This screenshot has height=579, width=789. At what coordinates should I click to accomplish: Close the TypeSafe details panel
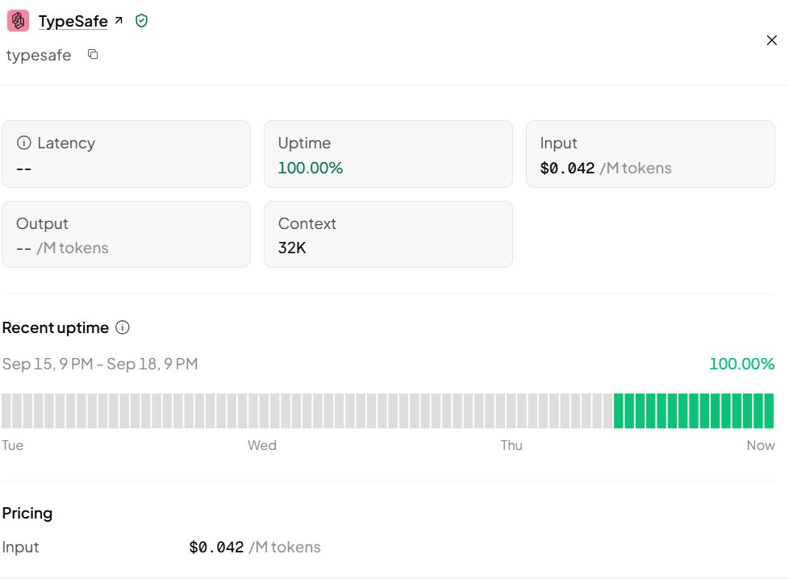pos(771,40)
